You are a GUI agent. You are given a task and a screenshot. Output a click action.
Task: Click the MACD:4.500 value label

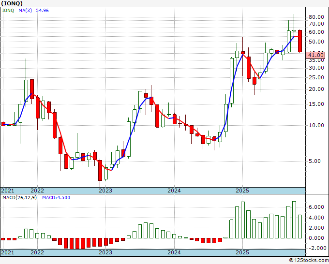click(x=56, y=198)
